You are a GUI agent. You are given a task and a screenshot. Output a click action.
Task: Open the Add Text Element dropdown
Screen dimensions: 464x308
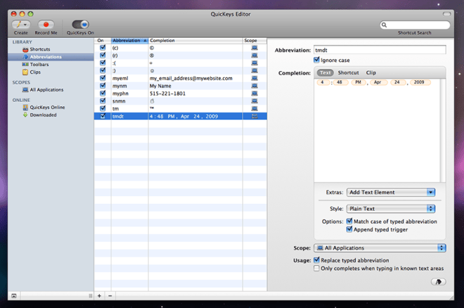pyautogui.click(x=391, y=192)
